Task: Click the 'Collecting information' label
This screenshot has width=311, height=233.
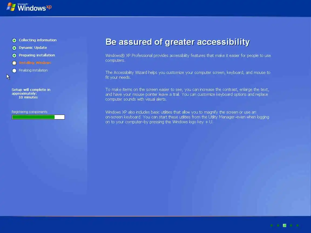Action: point(38,40)
